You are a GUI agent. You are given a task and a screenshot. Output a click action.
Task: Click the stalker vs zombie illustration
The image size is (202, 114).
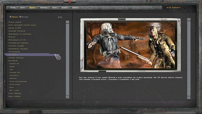click(131, 45)
